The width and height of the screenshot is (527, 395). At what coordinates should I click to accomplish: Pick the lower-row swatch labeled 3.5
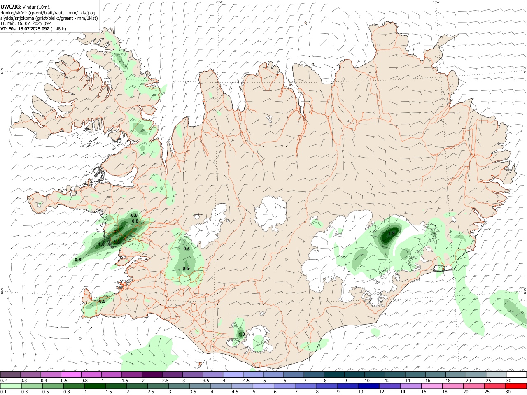(x=201, y=386)
